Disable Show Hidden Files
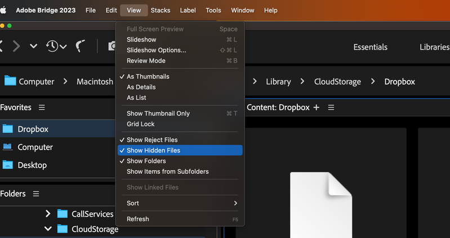This screenshot has height=238, width=450. tap(180, 150)
